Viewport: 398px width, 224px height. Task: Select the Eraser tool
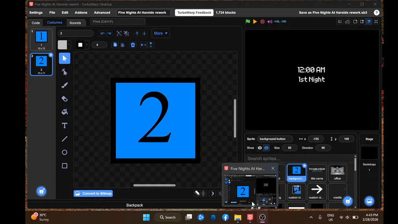coord(65,99)
